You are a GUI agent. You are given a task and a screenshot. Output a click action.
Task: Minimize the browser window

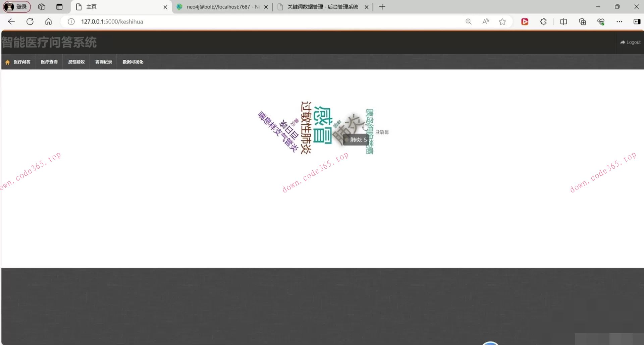click(598, 7)
